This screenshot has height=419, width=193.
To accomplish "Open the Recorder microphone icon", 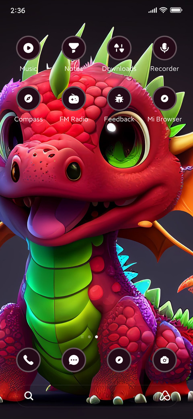I will pos(164,48).
